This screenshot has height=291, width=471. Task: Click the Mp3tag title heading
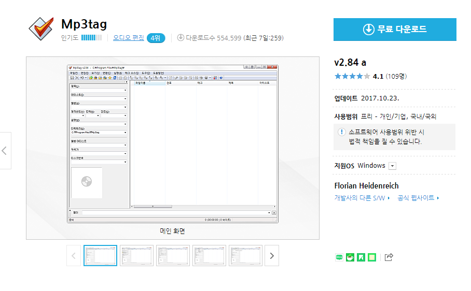tap(84, 24)
